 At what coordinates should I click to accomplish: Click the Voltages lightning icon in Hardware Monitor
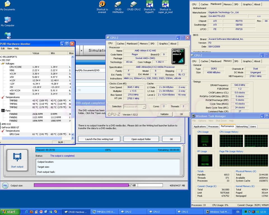[x=3, y=64]
